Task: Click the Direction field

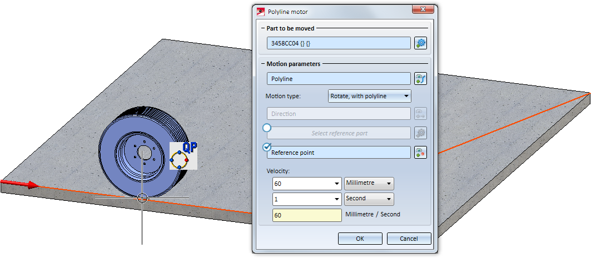Action: [x=339, y=114]
